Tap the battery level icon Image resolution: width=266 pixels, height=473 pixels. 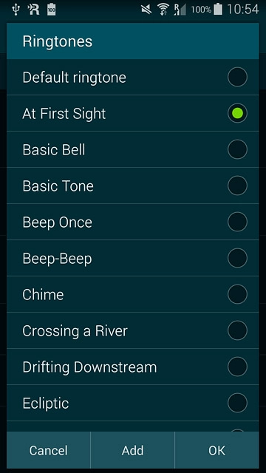(218, 10)
